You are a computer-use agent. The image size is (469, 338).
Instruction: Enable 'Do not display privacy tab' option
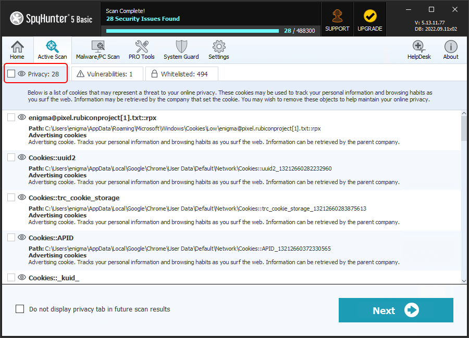click(20, 309)
